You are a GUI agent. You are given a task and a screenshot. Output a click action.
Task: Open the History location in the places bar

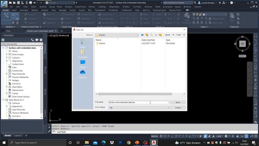[83, 44]
